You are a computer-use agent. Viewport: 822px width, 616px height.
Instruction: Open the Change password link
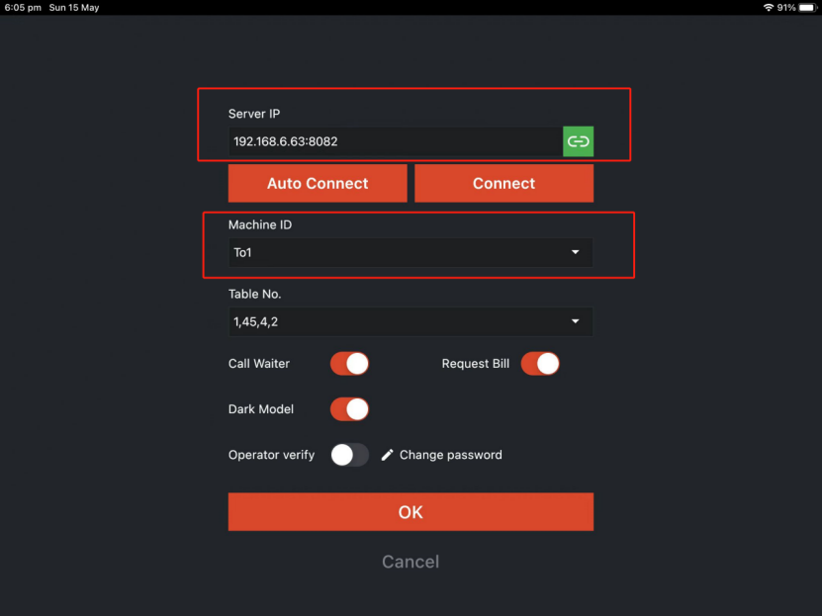[450, 455]
